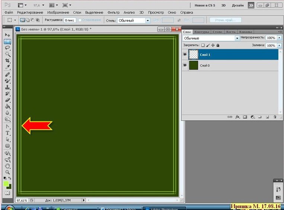284x210 pixels.
Task: Click the foreground color swatch
Action: pyautogui.click(x=6, y=184)
